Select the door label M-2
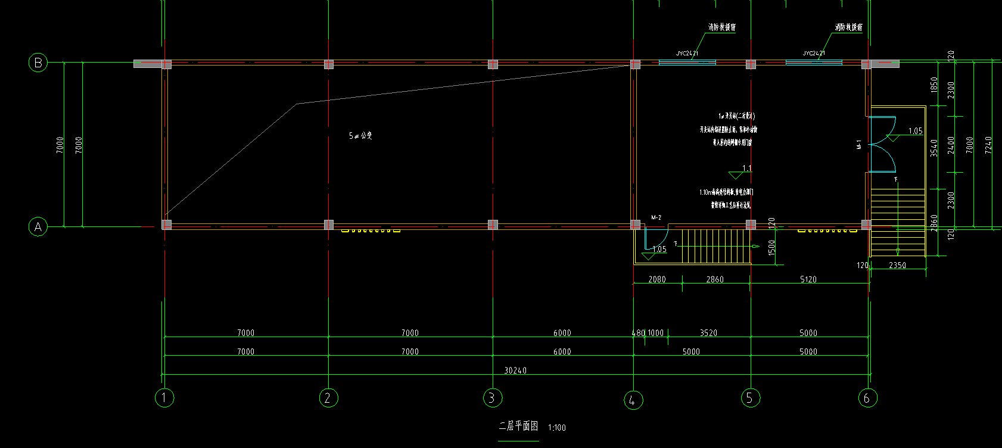Screen dimensions: 1002x448 (656, 217)
